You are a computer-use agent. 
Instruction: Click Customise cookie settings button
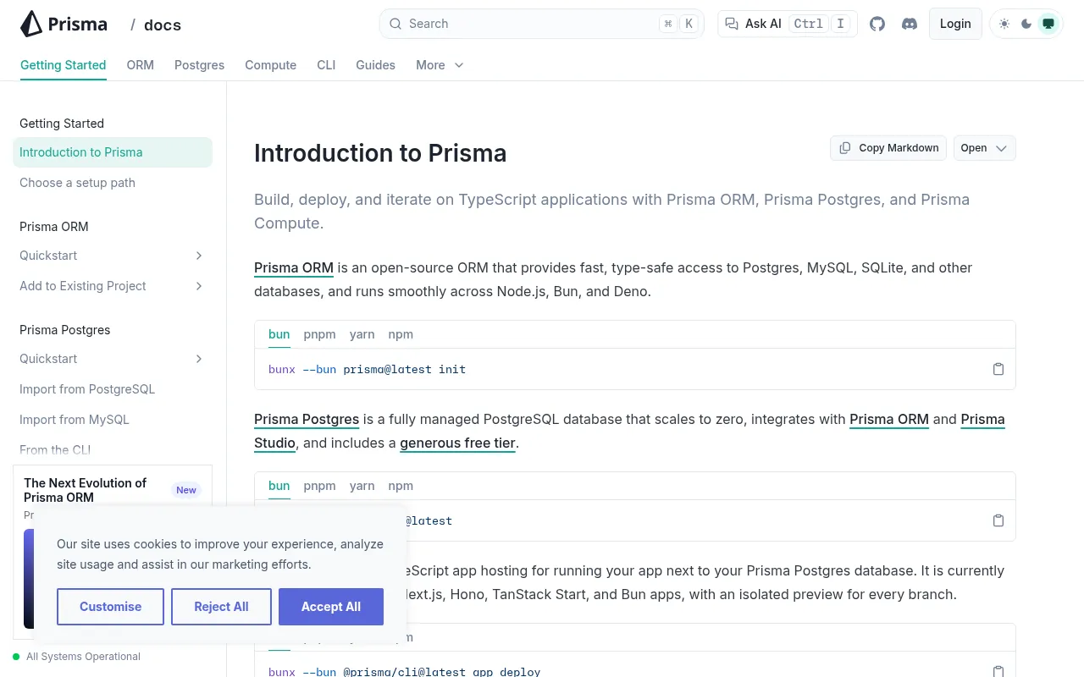click(x=110, y=607)
